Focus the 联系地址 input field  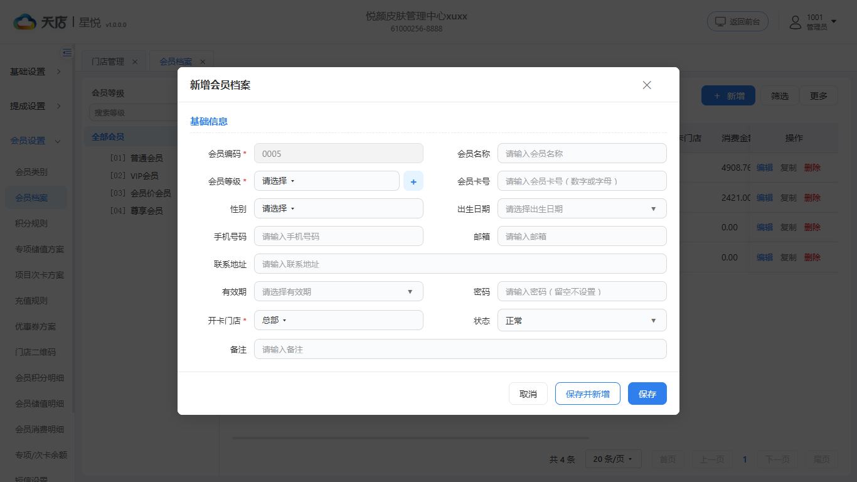click(x=460, y=264)
